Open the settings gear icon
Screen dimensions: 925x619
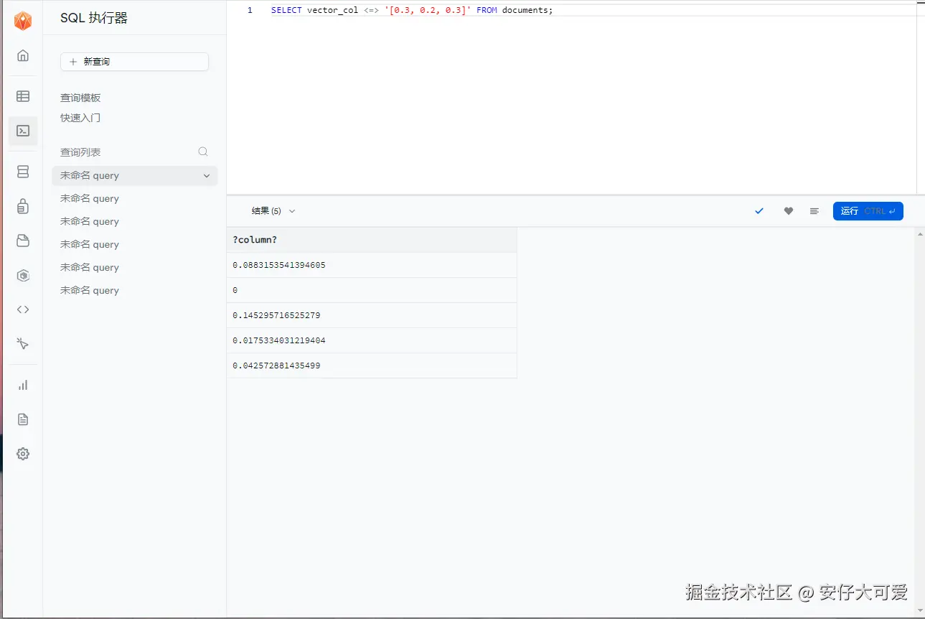coord(23,454)
